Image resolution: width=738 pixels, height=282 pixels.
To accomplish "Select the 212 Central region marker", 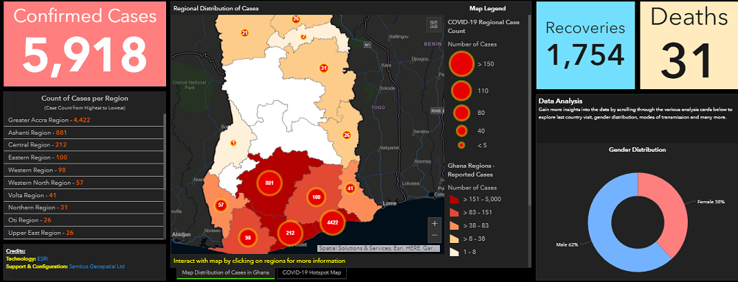I will 290,233.
